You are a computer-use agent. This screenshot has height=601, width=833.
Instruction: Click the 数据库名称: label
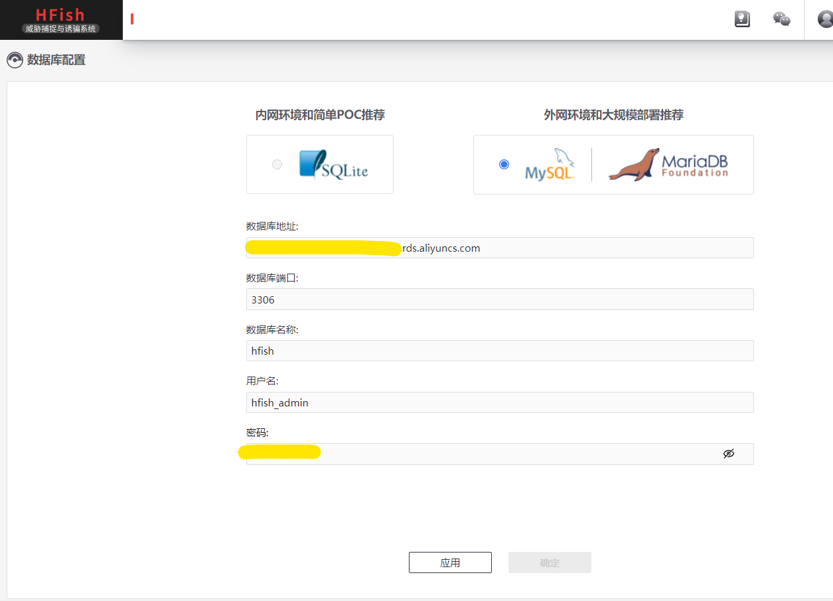click(x=273, y=329)
